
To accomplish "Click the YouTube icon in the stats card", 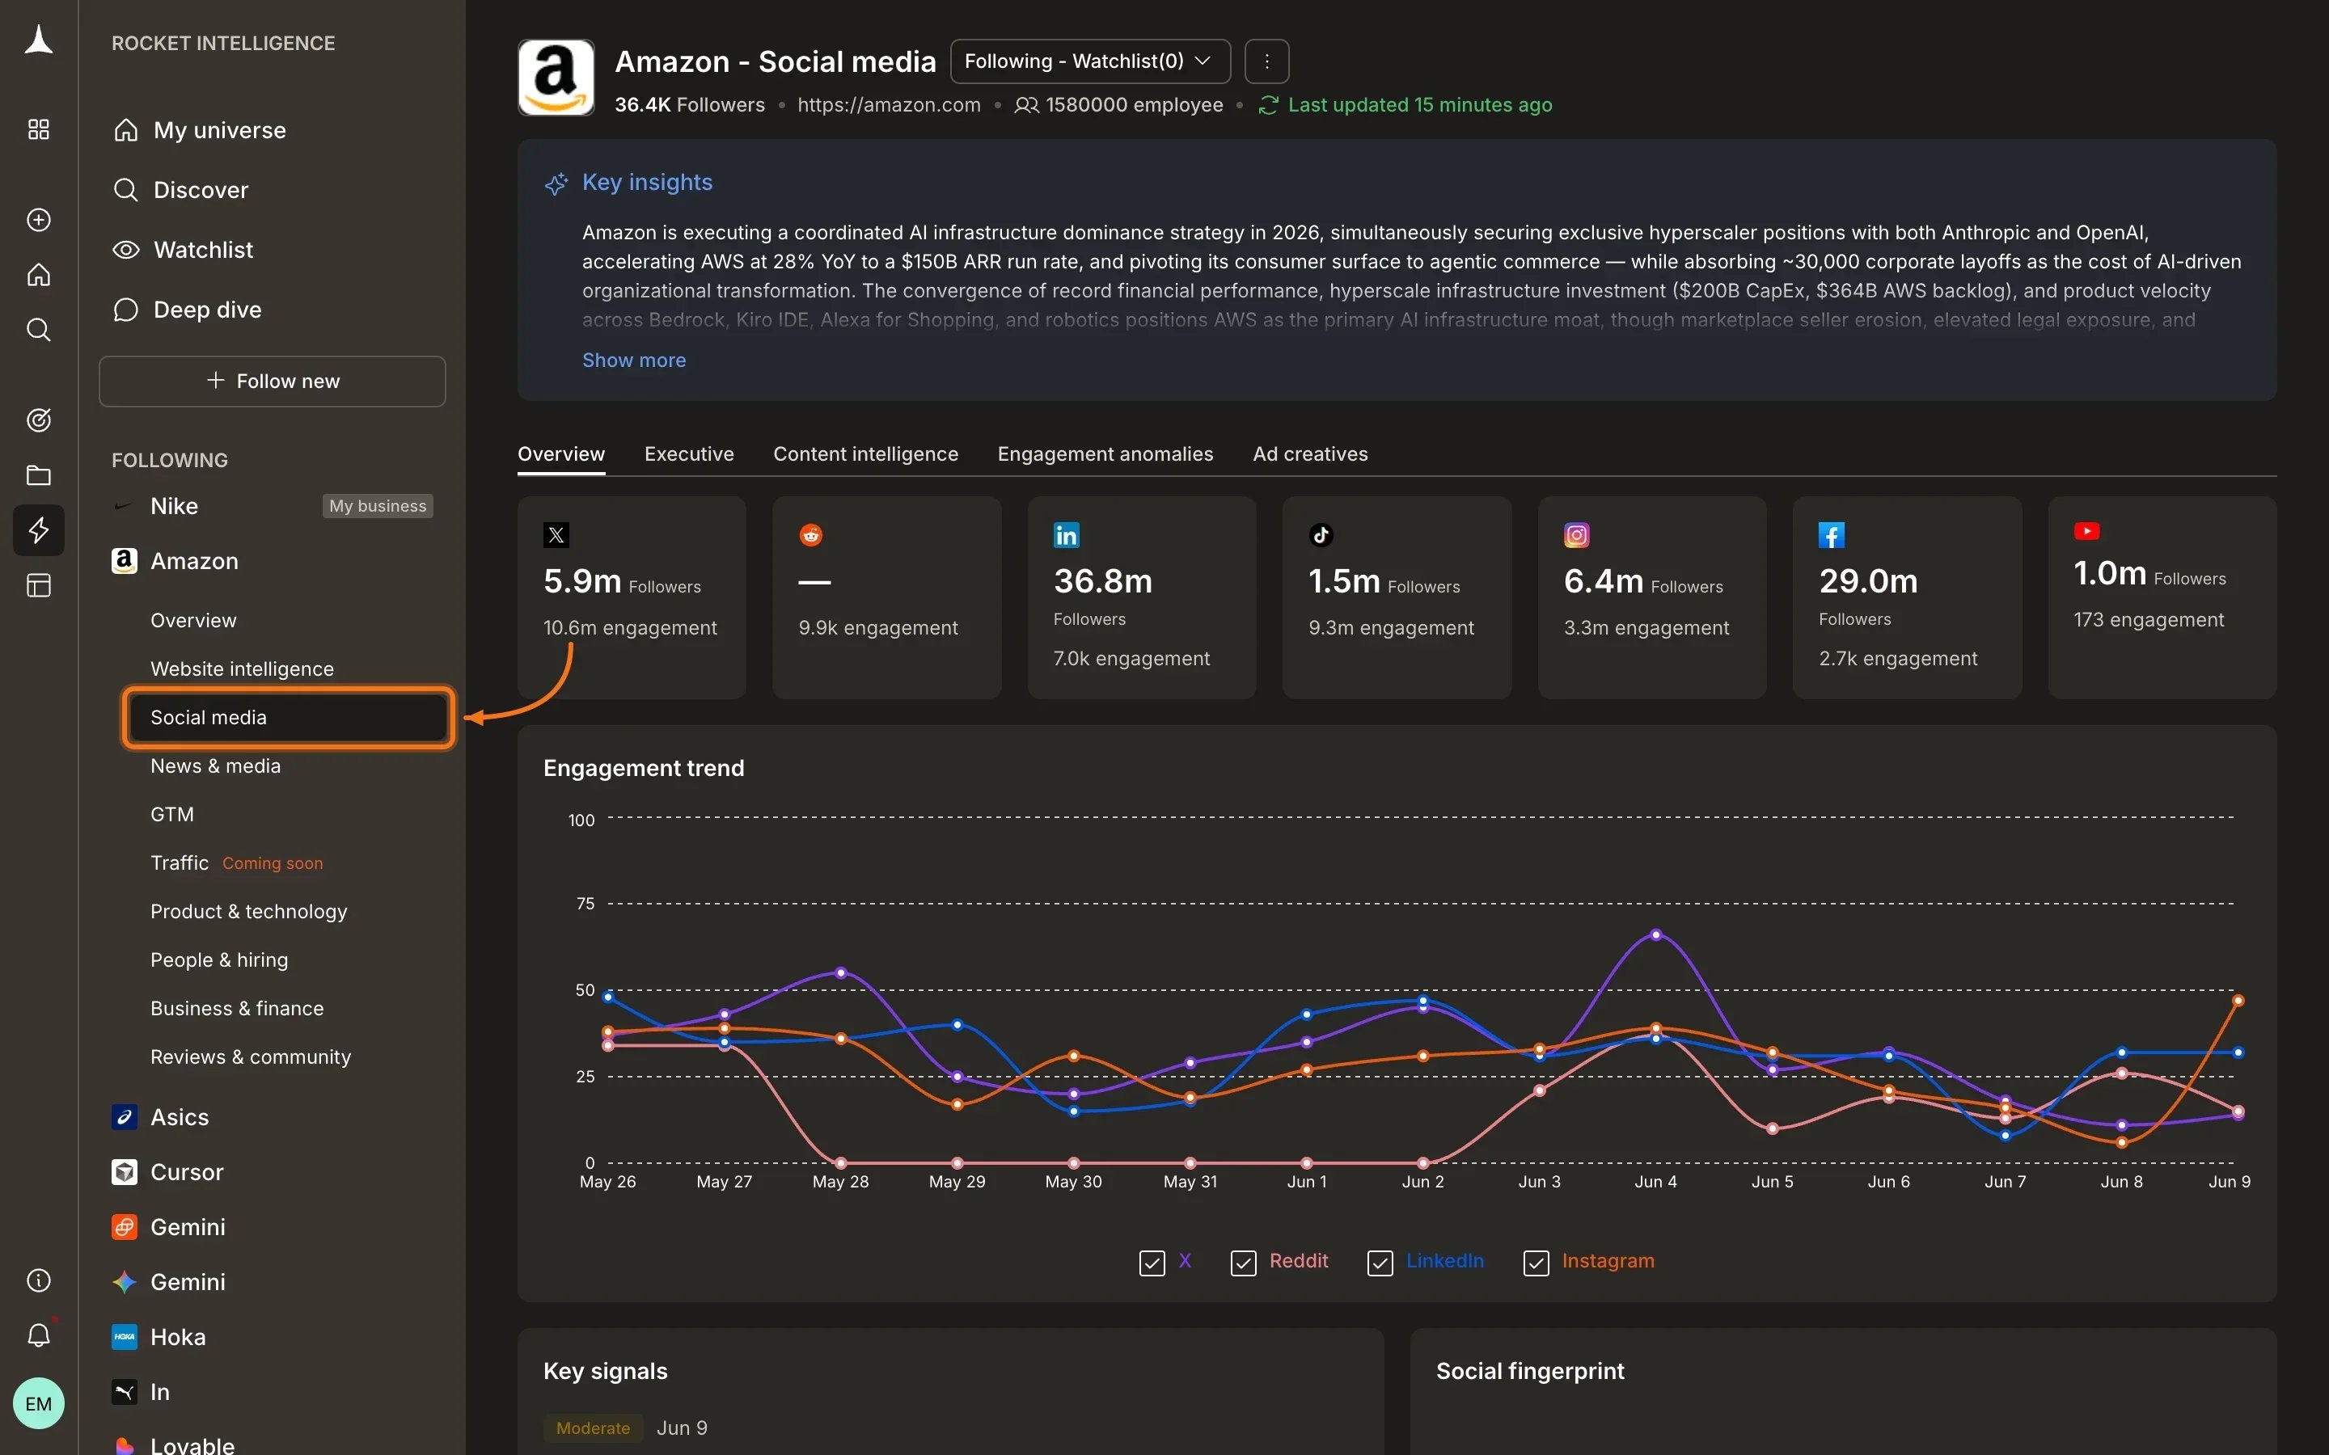I will (2086, 531).
